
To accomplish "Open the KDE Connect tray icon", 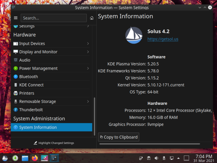I will [x=141, y=158].
